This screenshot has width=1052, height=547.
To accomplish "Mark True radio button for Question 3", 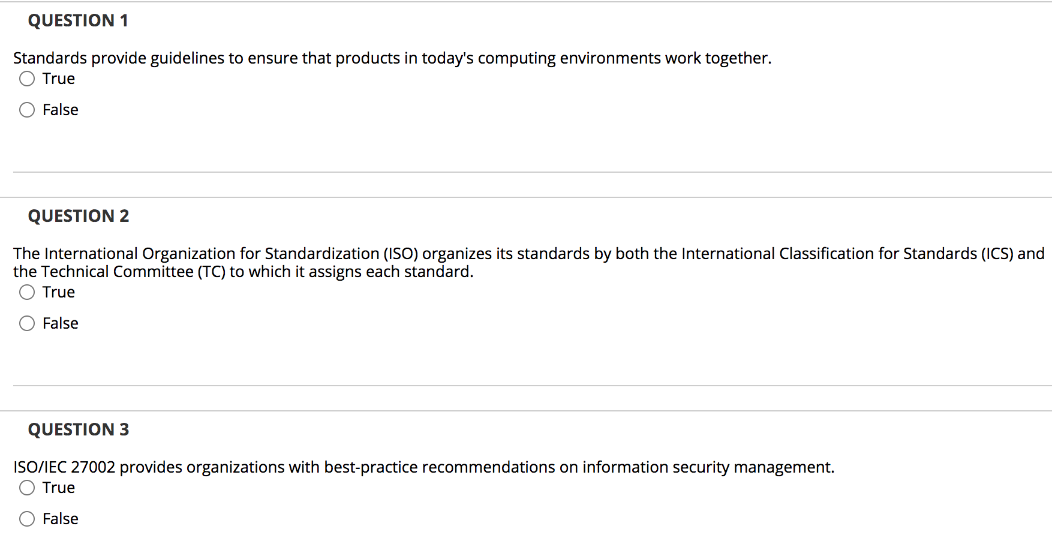I will [x=27, y=488].
